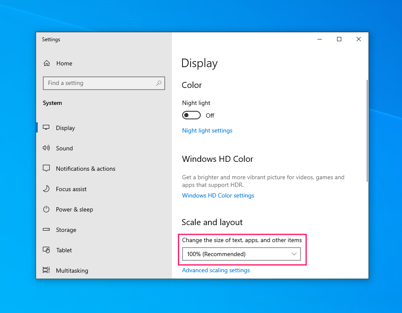Open Power & sleep settings
Viewport: 402px width, 313px height.
104,209
